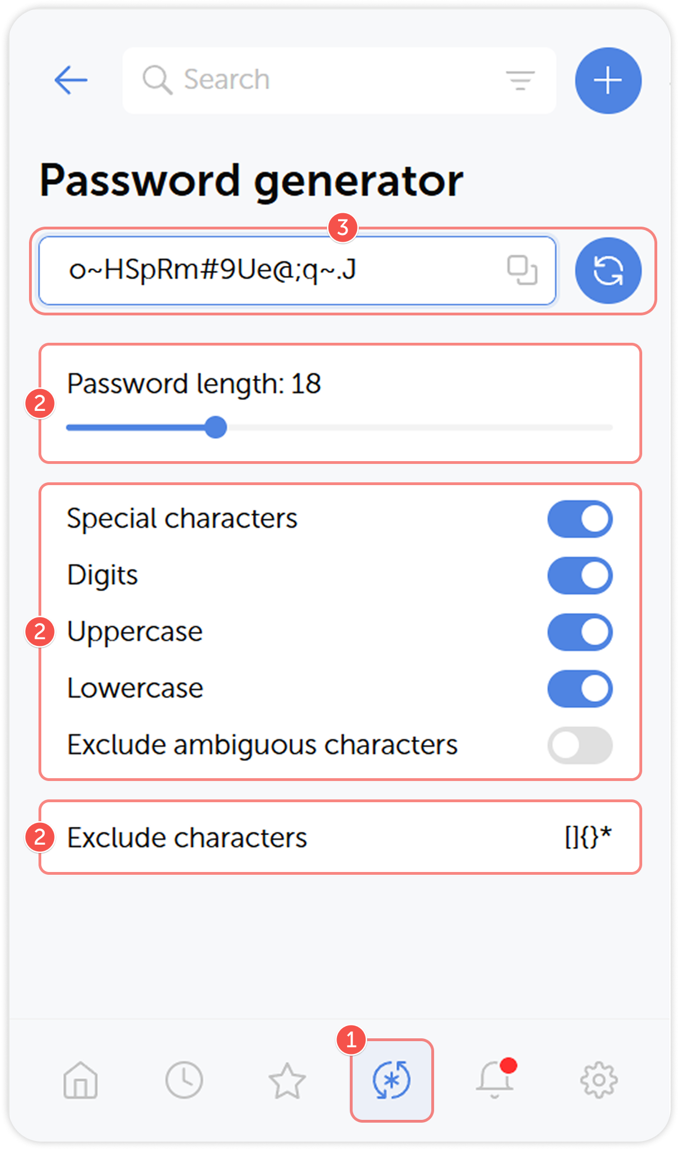Image resolution: width=679 pixels, height=1150 pixels.
Task: Regenerate a new password
Action: pos(608,270)
